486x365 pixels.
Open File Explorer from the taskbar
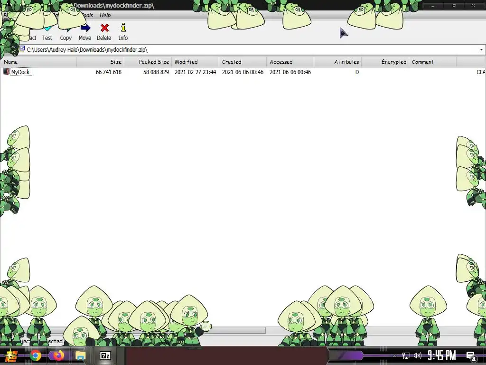click(x=80, y=355)
